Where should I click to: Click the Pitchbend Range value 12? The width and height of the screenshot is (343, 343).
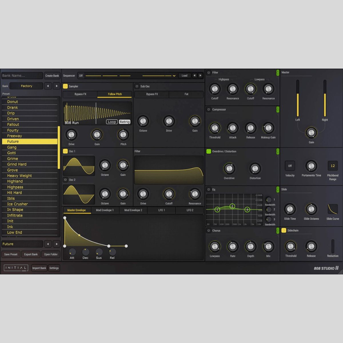333,166
